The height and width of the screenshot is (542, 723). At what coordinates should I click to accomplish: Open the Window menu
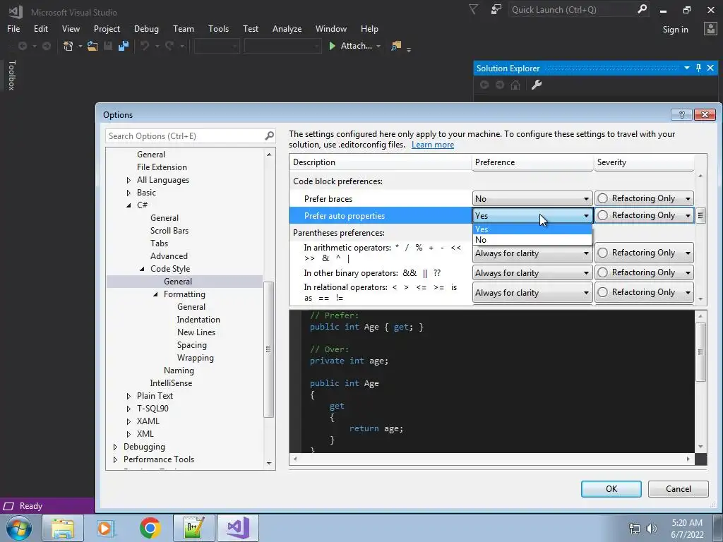pyautogui.click(x=330, y=28)
